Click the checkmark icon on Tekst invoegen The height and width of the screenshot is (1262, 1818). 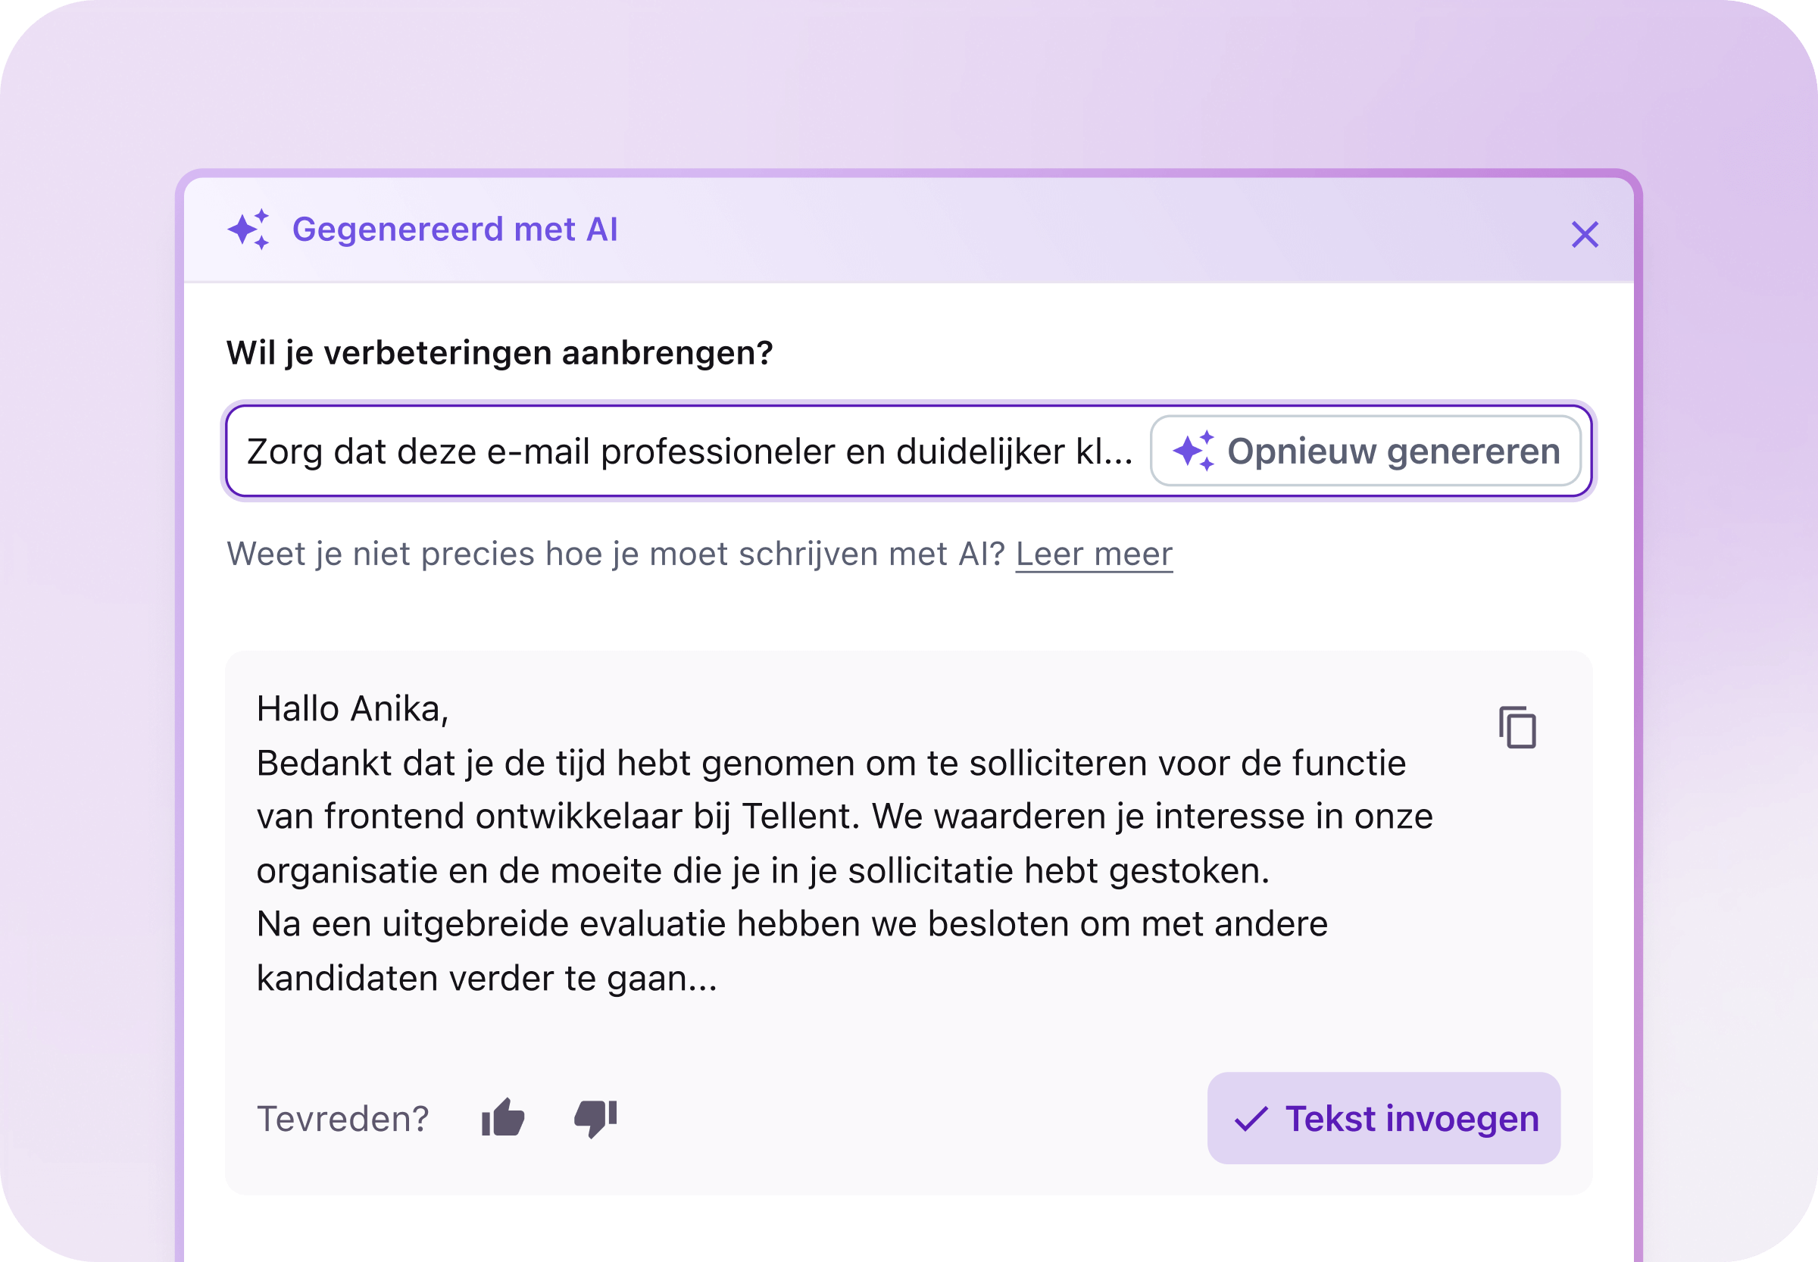(x=1251, y=1118)
